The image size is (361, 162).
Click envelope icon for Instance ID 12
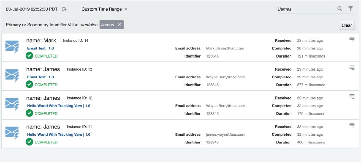point(12,104)
